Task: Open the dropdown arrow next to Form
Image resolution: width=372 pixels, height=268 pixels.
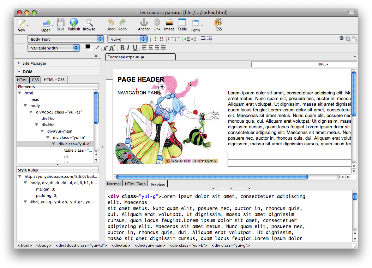Action: coord(202,25)
